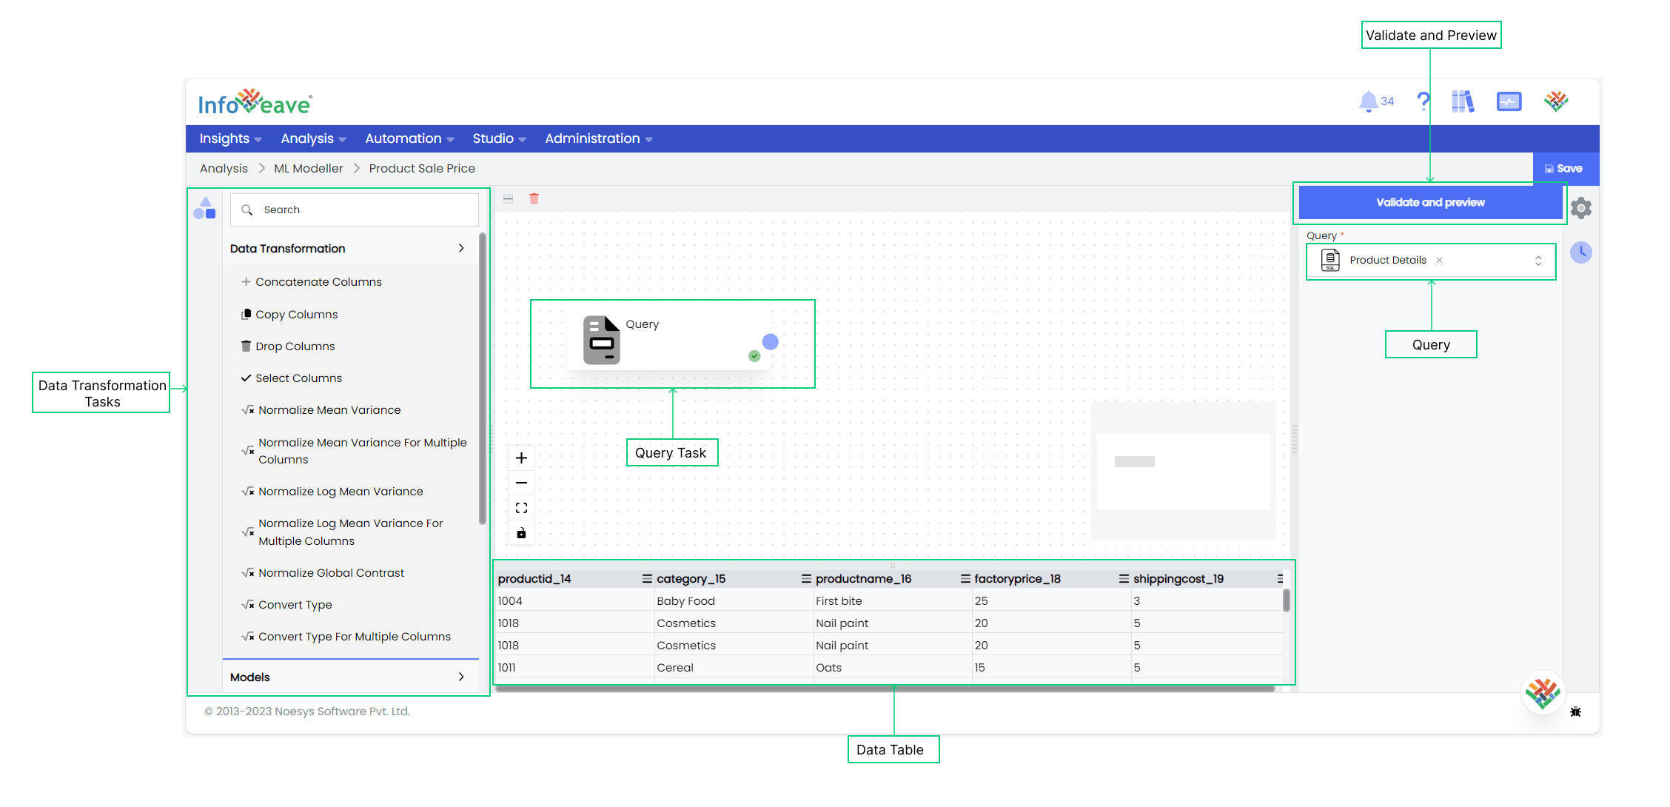Go to ML Modeller breadcrumb
Viewport: 1670px width, 807px height.
point(309,169)
